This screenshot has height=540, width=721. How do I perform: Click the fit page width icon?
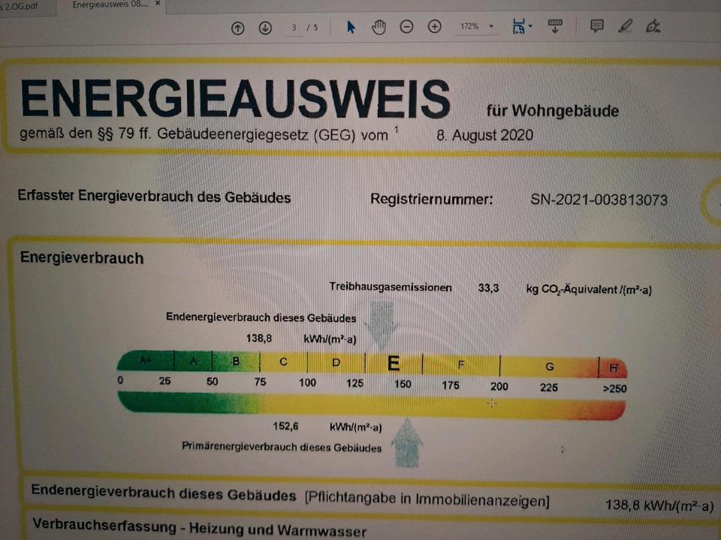point(518,27)
